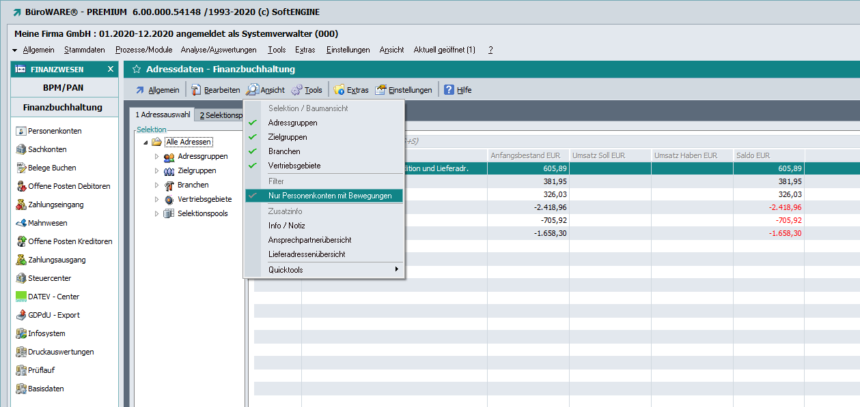Launch the Mahnwesen module
The height and width of the screenshot is (407, 860).
47,223
